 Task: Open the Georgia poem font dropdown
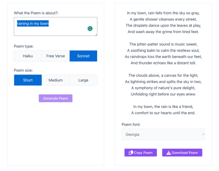point(163,134)
